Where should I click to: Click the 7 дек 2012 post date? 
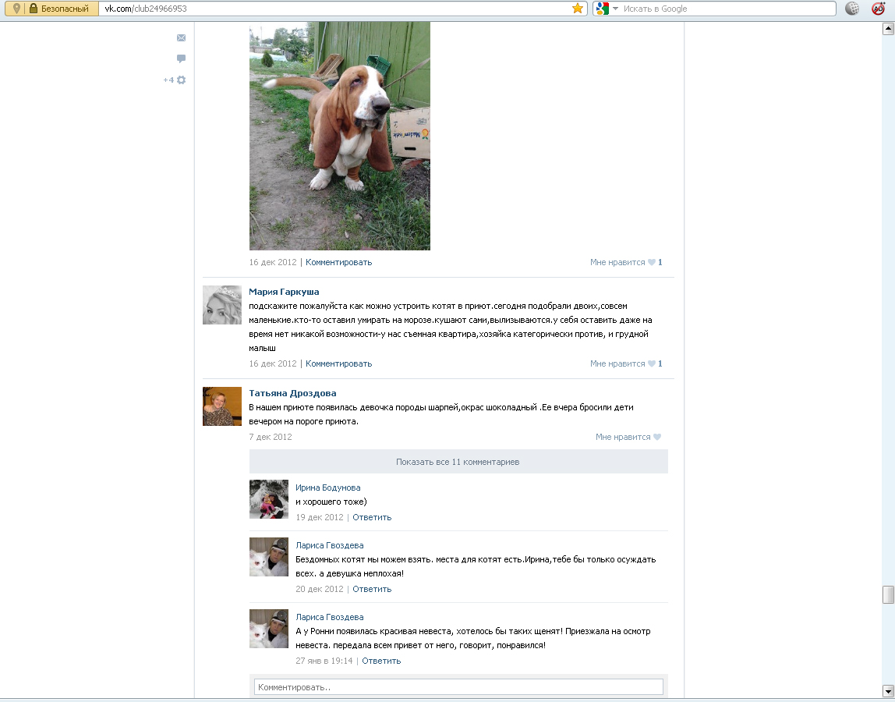click(271, 437)
